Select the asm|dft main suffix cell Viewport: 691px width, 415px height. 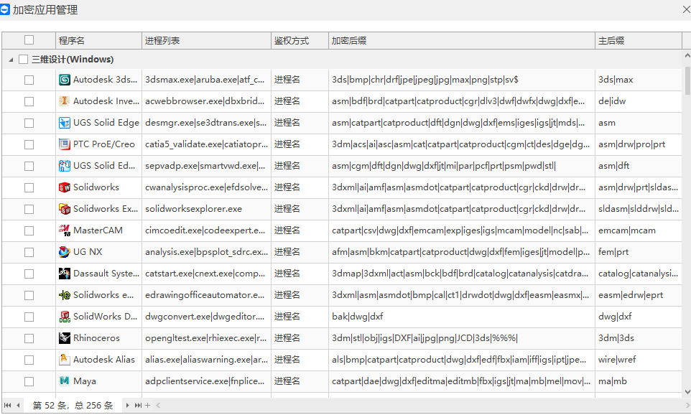coord(639,166)
